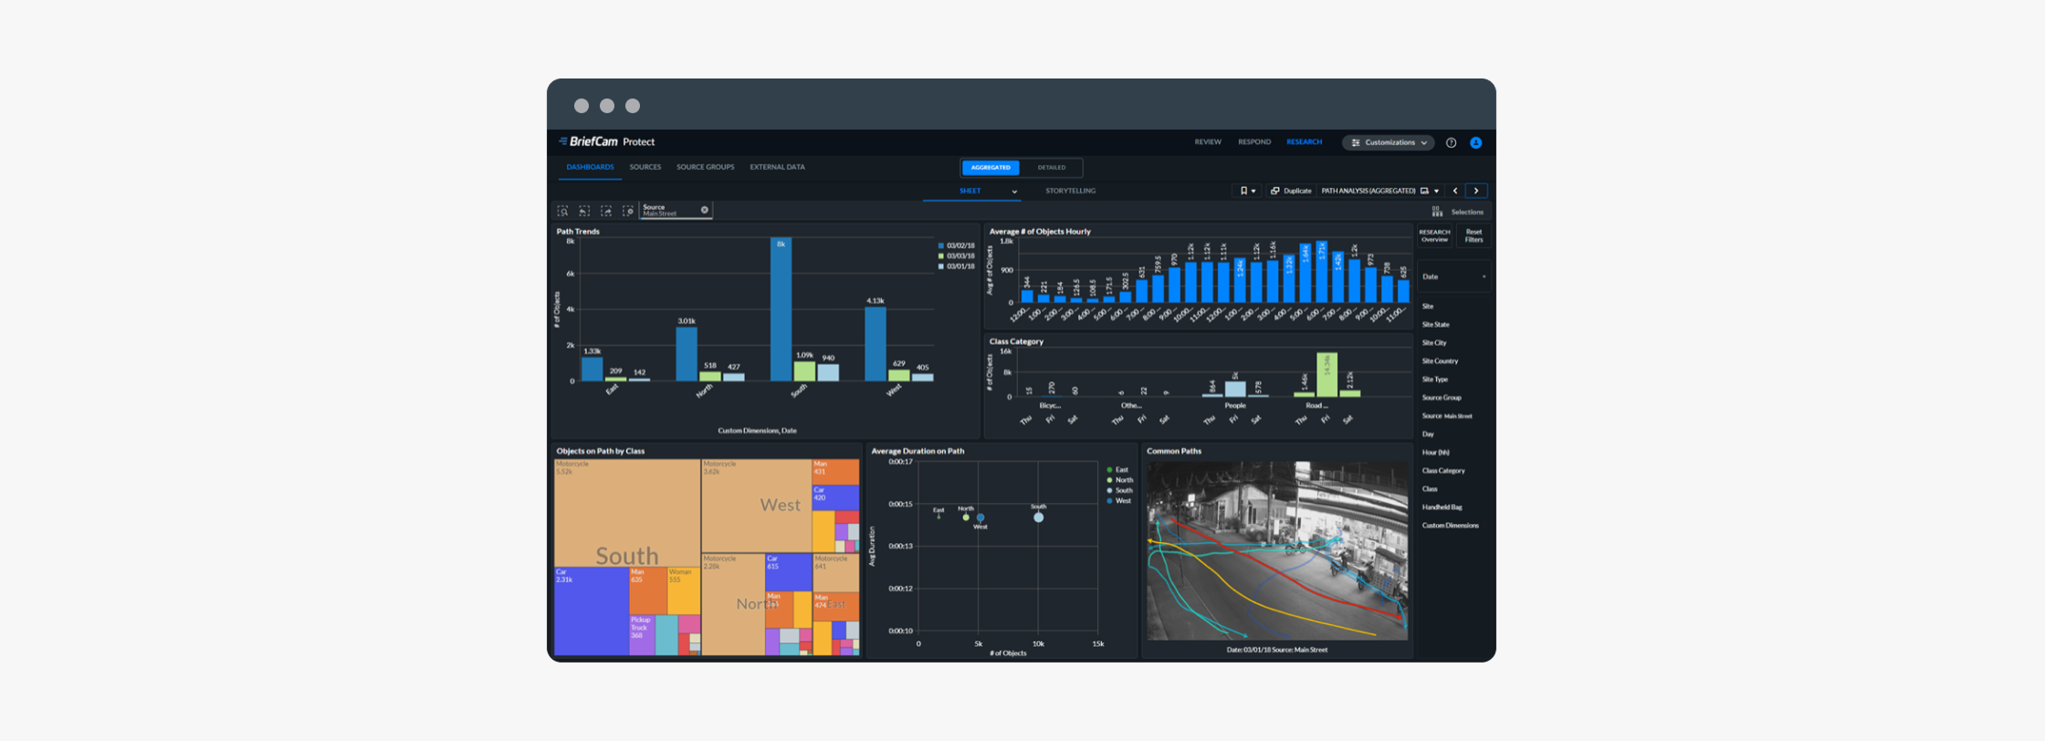Screen dimensions: 2045x741
Task: Go to the next sheet arrow
Action: click(1476, 191)
